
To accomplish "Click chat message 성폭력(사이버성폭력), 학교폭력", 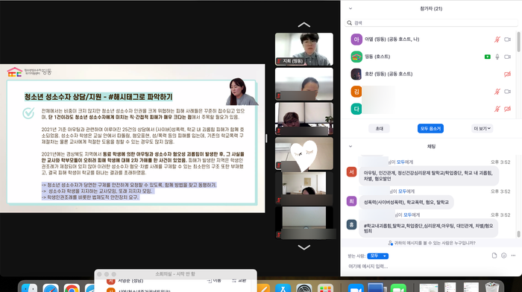I will 406,202.
